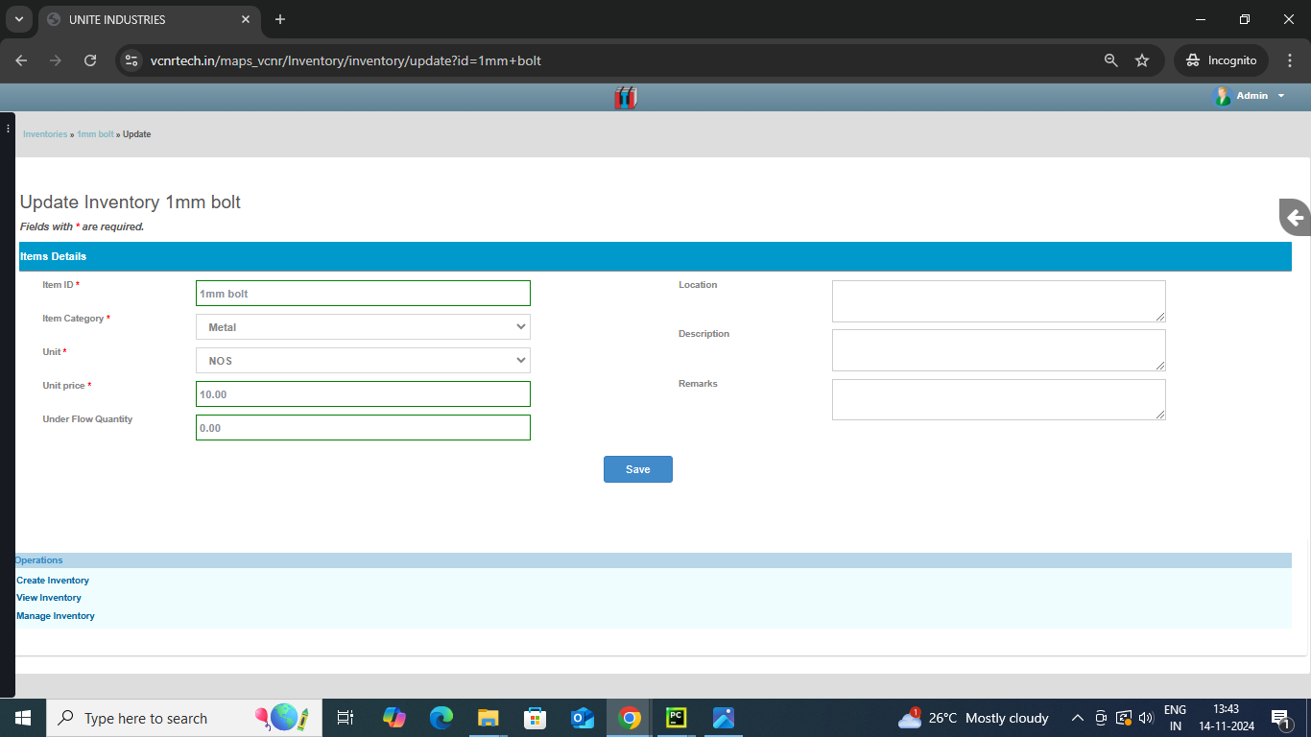Screen dimensions: 1311x737
Task: Open Manage Inventory link
Action: 56,616
